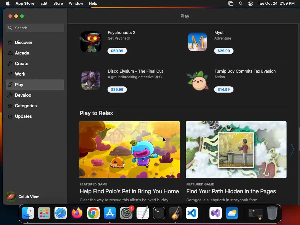
Task: Open the Help menu
Action: 93,4
